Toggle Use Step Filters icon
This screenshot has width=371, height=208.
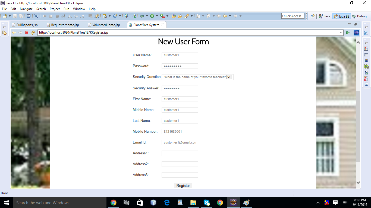(x=96, y=16)
